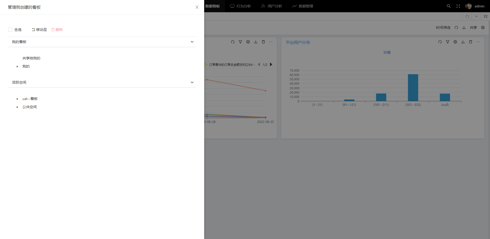The image size is (490, 239).
Task: Open more options on the 平台用户分布 chart
Action: (x=478, y=42)
